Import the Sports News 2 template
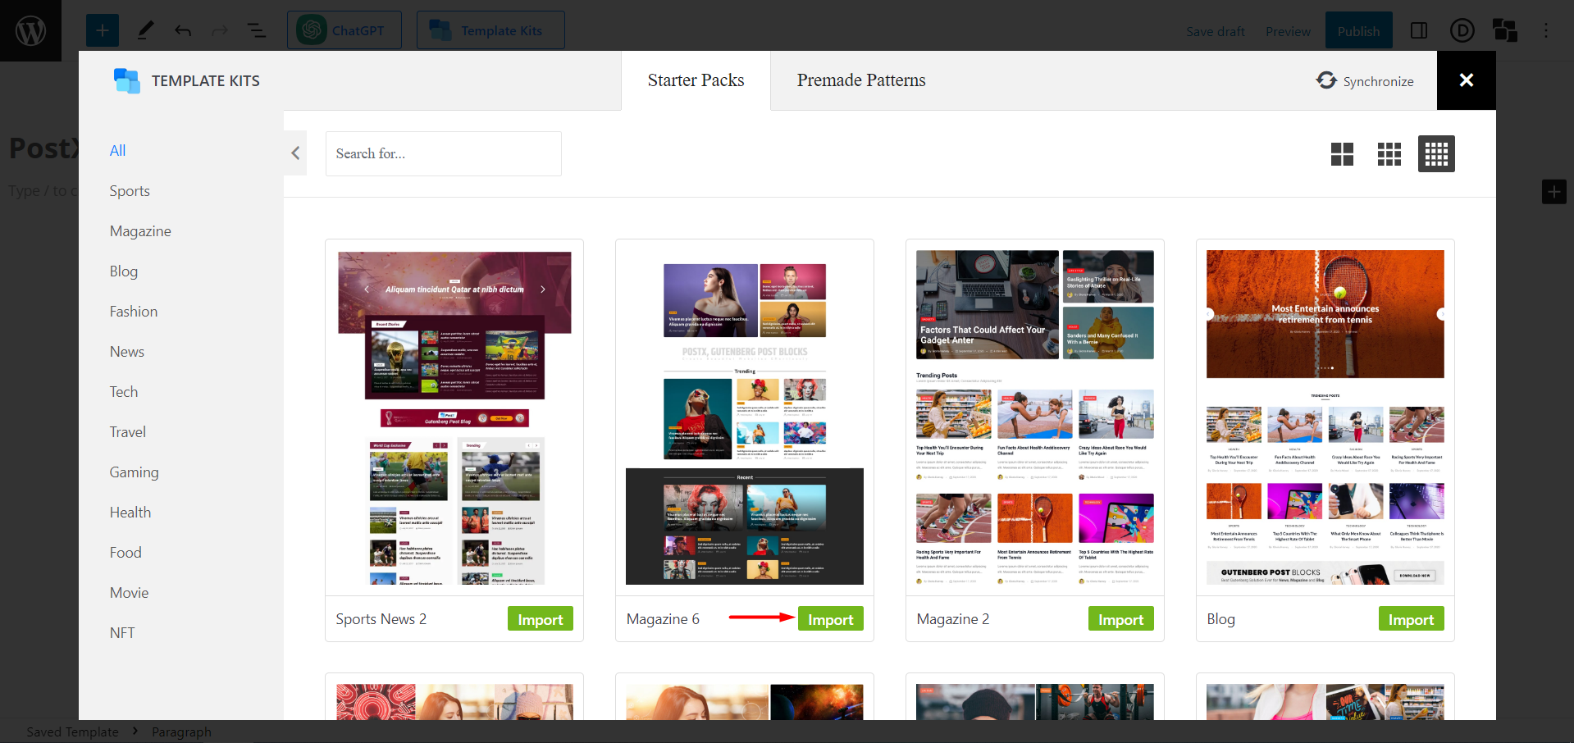 click(540, 619)
